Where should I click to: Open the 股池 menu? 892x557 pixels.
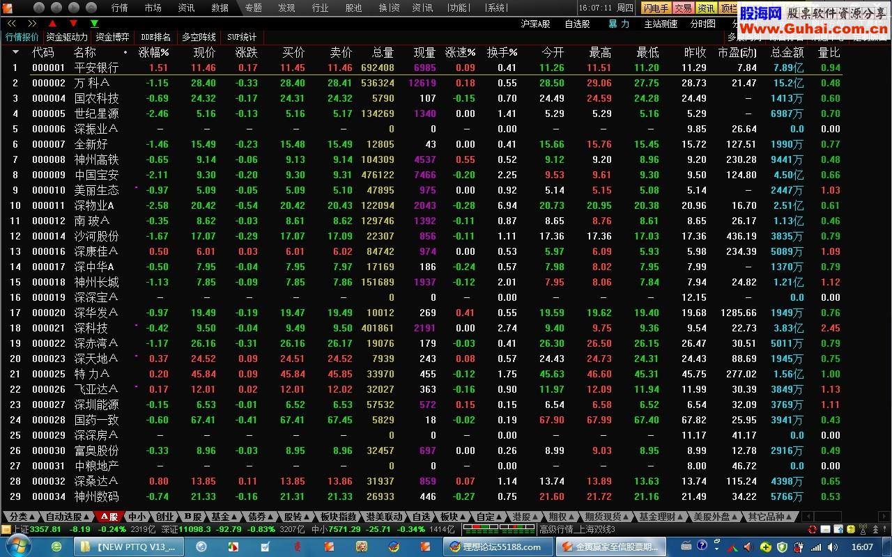pos(353,8)
